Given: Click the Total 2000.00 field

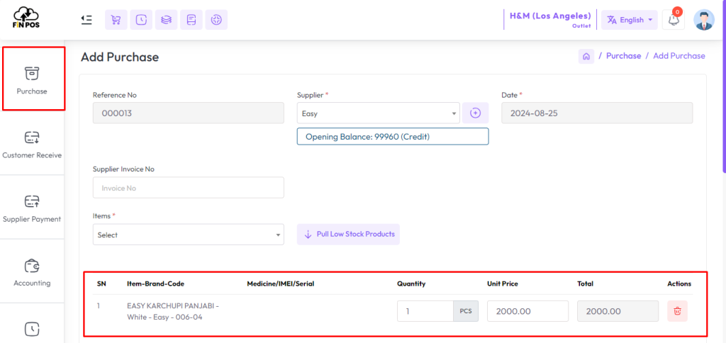Looking at the screenshot, I should point(618,311).
